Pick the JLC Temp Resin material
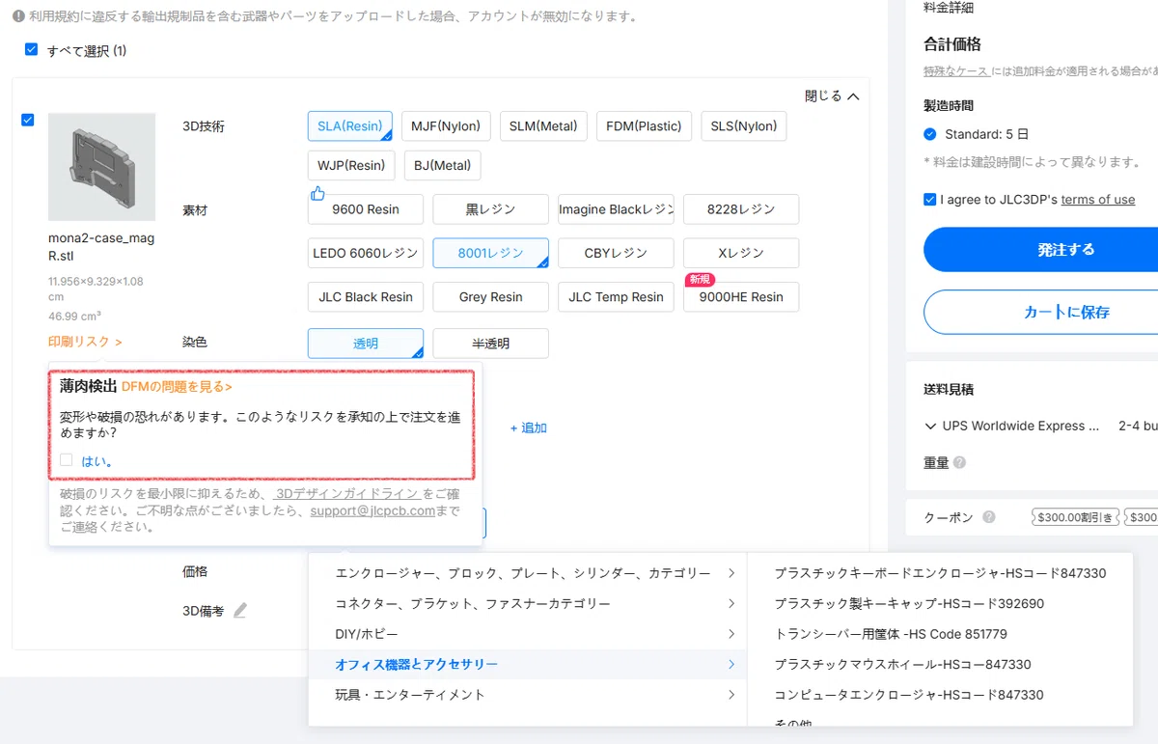 pyautogui.click(x=616, y=297)
